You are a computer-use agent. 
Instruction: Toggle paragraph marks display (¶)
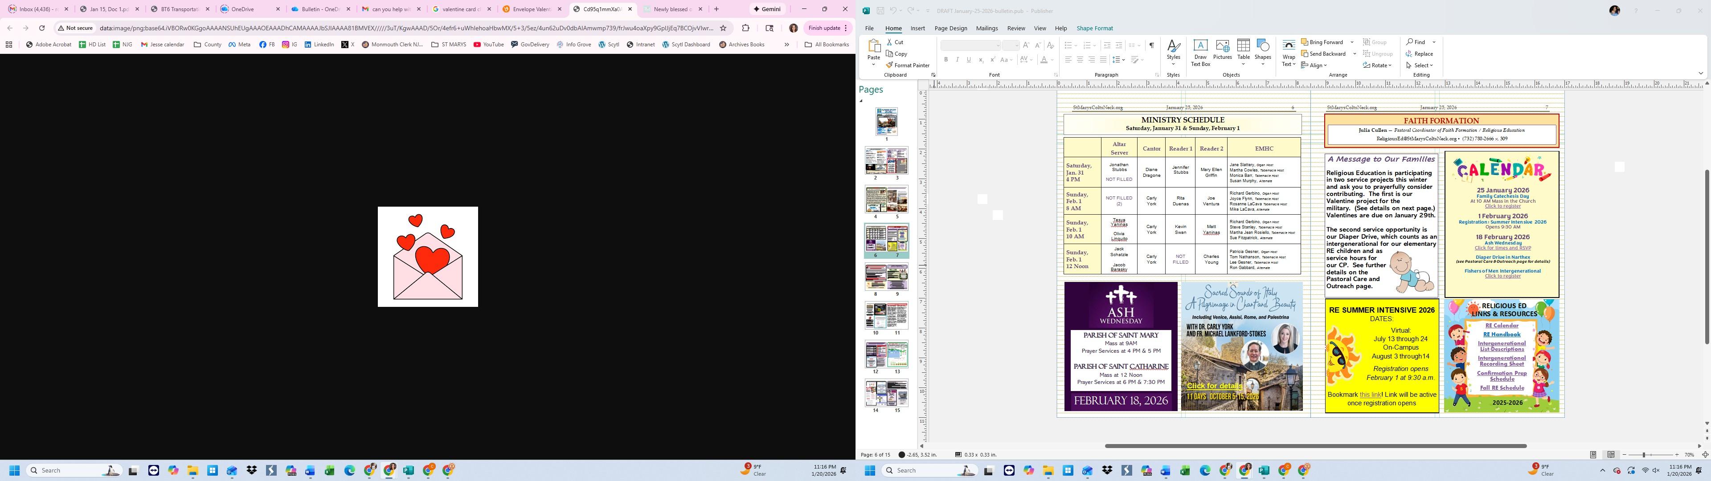point(1151,45)
